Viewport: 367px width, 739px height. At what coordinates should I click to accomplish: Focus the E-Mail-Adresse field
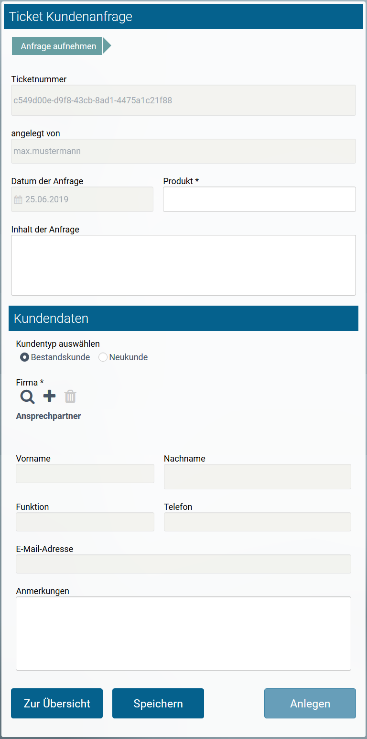pyautogui.click(x=183, y=564)
